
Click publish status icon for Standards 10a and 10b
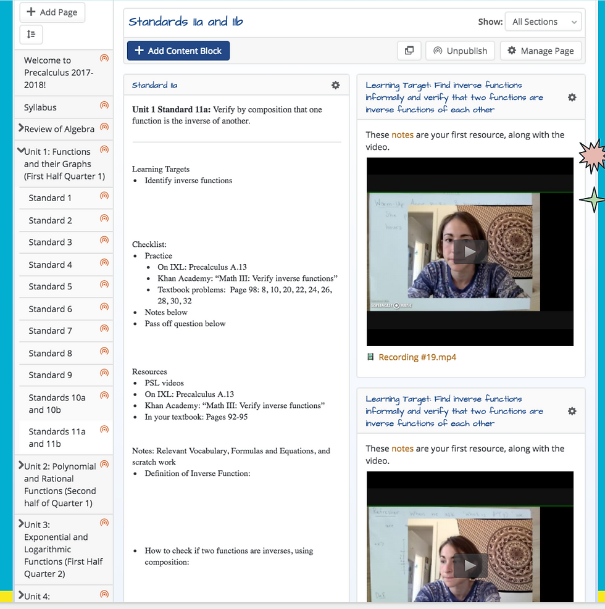(104, 396)
